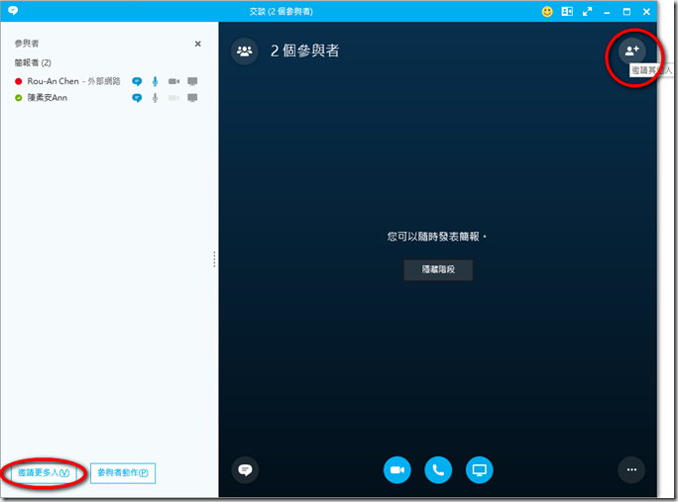Image resolution: width=678 pixels, height=502 pixels.
Task: Toggle full screen with the arrows icon
Action: click(589, 12)
